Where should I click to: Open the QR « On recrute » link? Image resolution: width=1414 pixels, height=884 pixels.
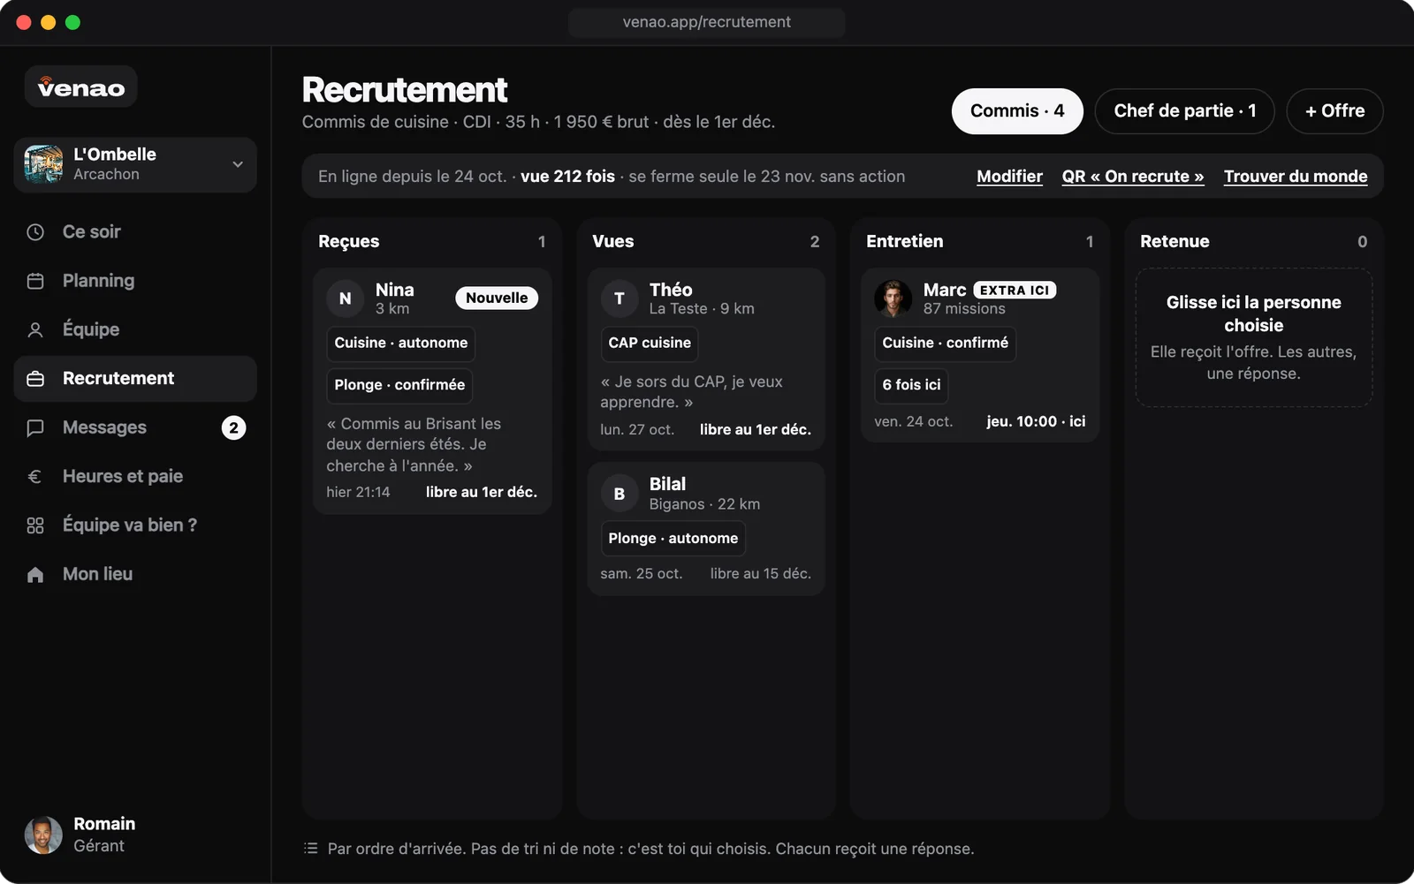1133,177
